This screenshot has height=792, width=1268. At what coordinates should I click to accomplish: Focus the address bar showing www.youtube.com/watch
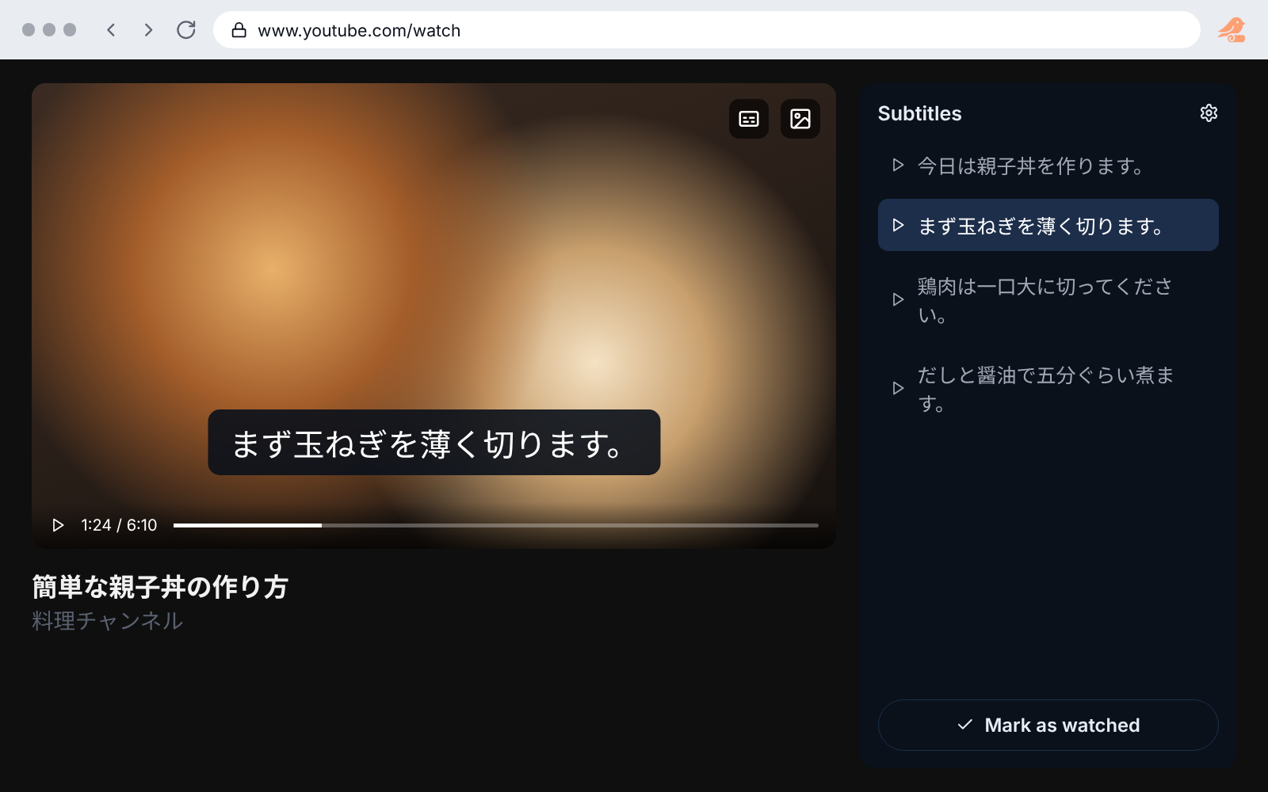point(706,30)
